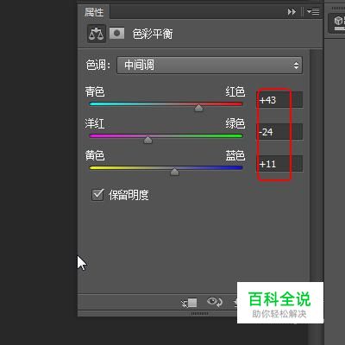Image resolution: width=345 pixels, height=345 pixels.
Task: Click the 保留明度 label text
Action: pos(129,195)
